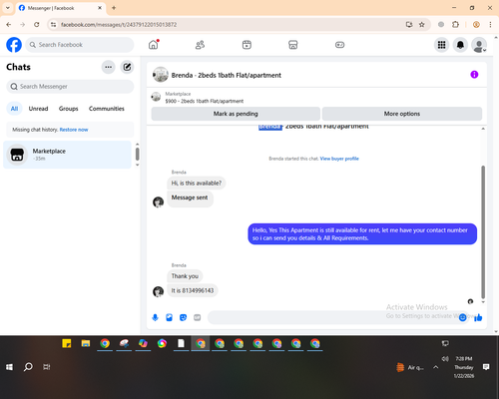Click the Search Facebook field

point(80,45)
